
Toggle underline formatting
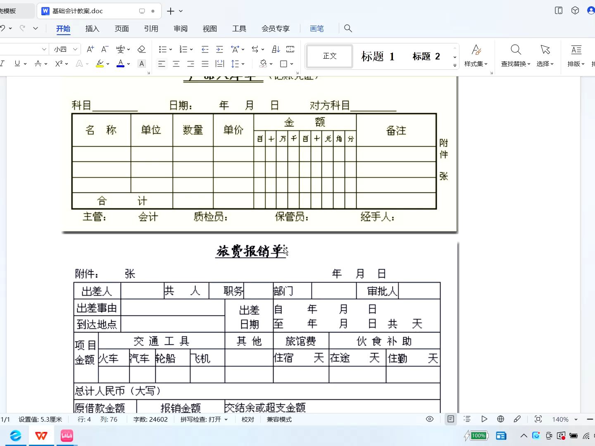17,64
